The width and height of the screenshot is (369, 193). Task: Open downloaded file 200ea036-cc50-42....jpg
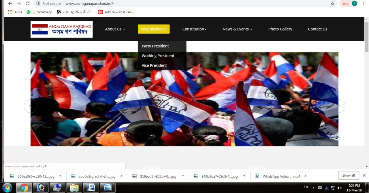click(x=32, y=176)
